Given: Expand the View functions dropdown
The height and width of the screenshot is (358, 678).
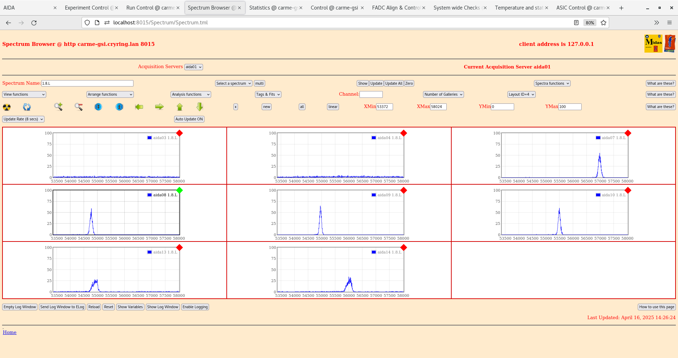Looking at the screenshot, I should tap(24, 94).
